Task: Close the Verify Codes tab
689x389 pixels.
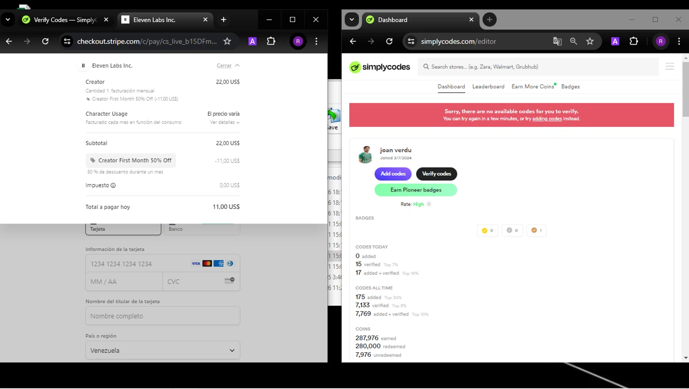Action: point(106,20)
